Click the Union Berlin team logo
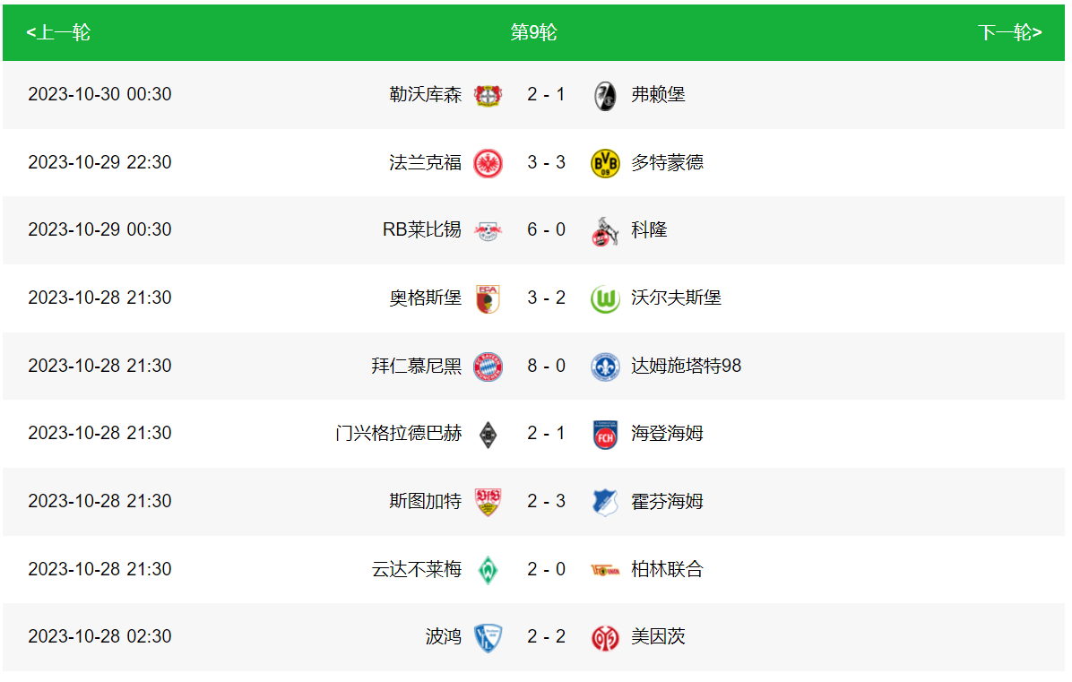 606,570
